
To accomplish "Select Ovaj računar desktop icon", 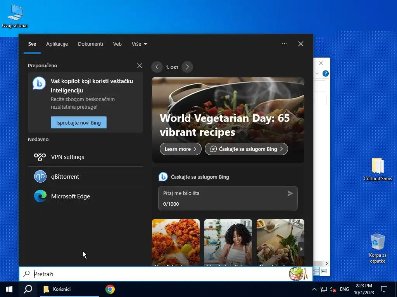I will tap(15, 16).
